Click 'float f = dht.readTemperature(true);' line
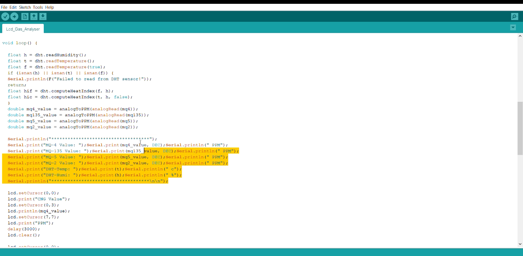This screenshot has width=523, height=256. pyautogui.click(x=56, y=67)
